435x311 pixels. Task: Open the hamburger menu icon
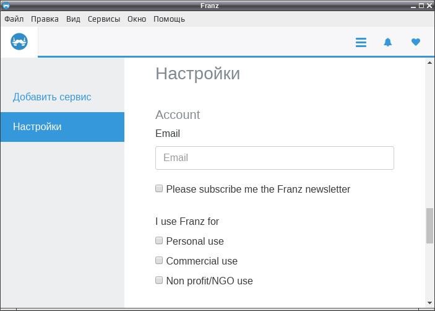point(361,43)
